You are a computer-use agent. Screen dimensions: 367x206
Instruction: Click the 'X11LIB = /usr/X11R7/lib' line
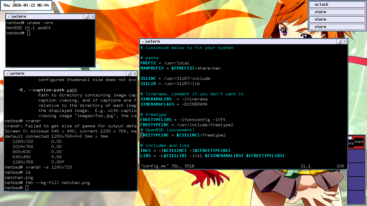[x=170, y=84]
